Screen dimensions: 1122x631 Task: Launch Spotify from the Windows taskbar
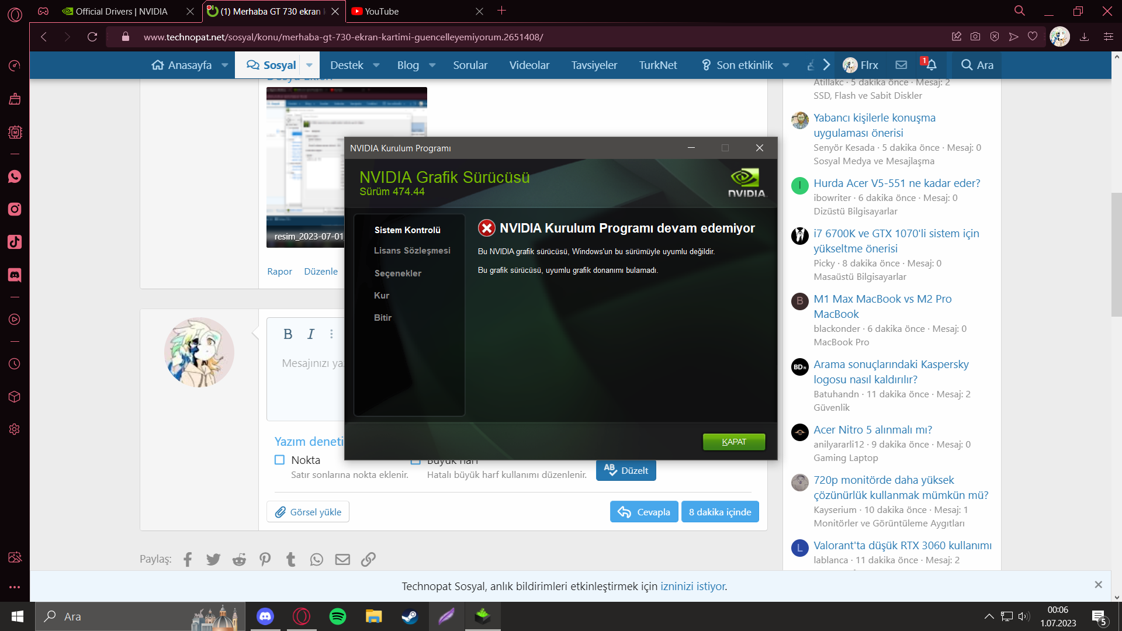[338, 616]
